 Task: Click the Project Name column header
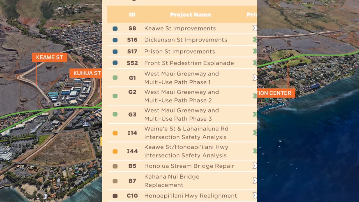point(191,15)
